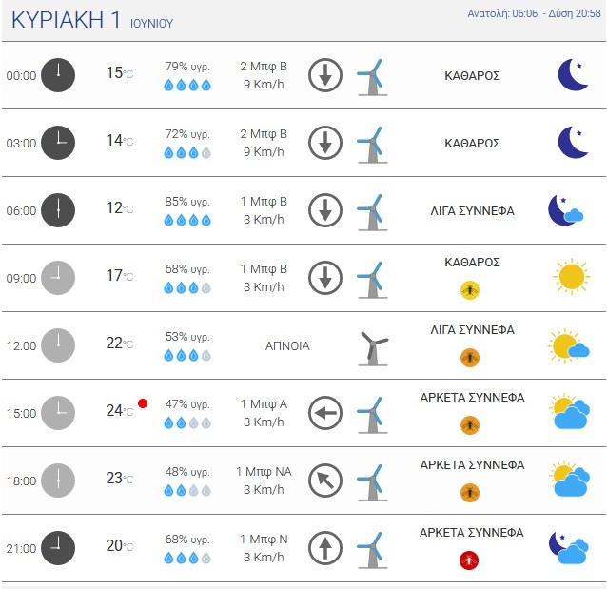Click the red dot next to 24°C

[143, 403]
